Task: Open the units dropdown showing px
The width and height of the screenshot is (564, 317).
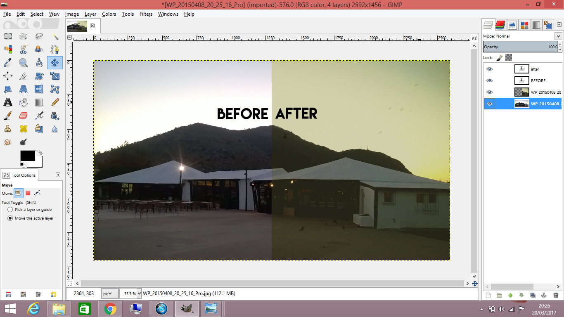Action: [x=109, y=293]
